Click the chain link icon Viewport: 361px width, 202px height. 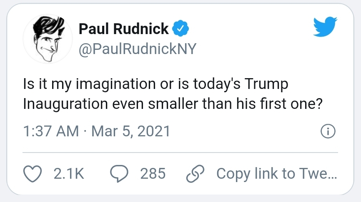195,173
